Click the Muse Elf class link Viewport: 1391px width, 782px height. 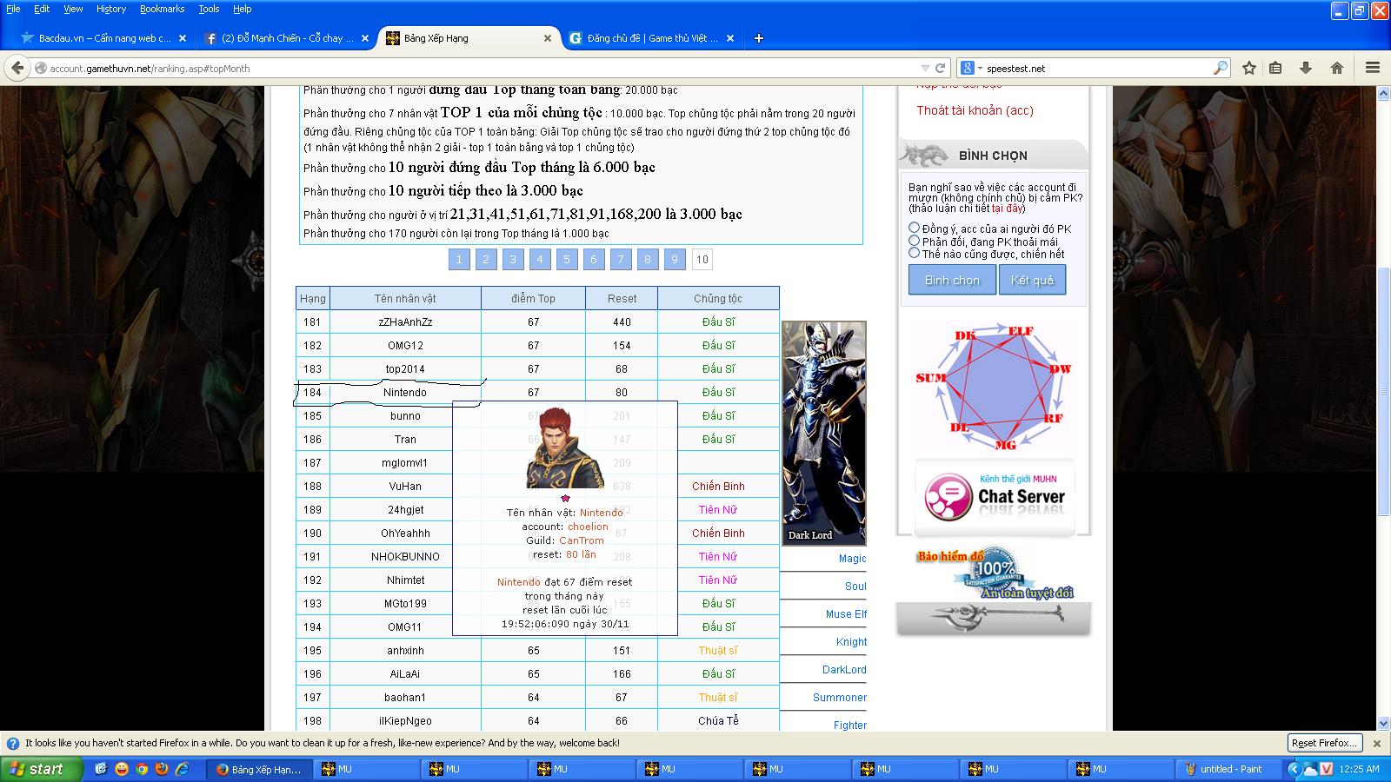846,614
